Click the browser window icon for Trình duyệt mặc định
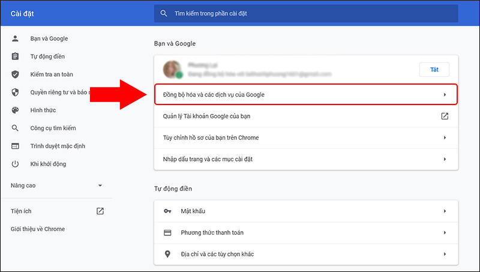The image size is (480, 272). 15,146
